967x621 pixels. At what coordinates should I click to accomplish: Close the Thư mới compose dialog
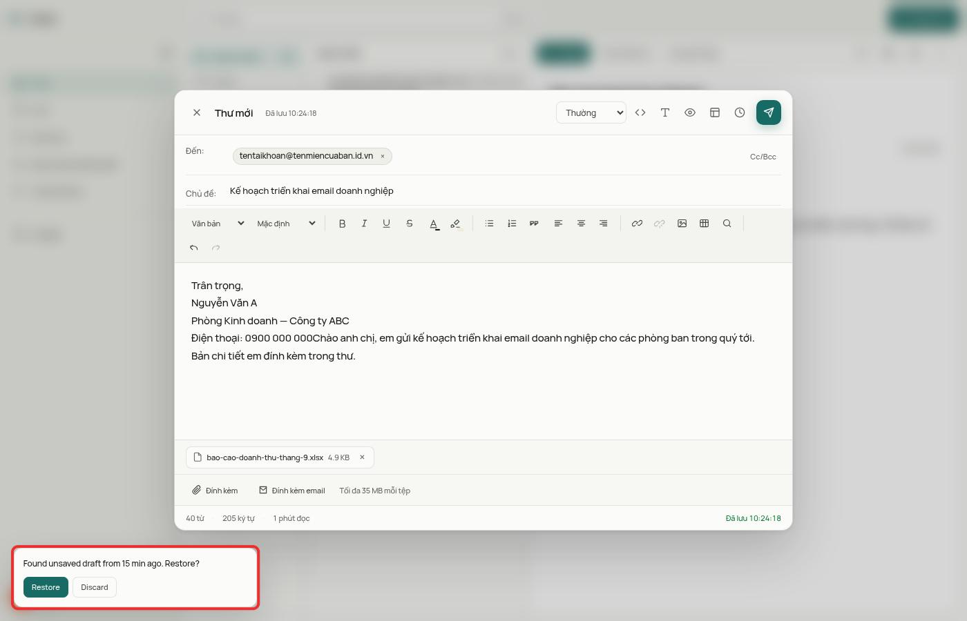click(x=197, y=112)
